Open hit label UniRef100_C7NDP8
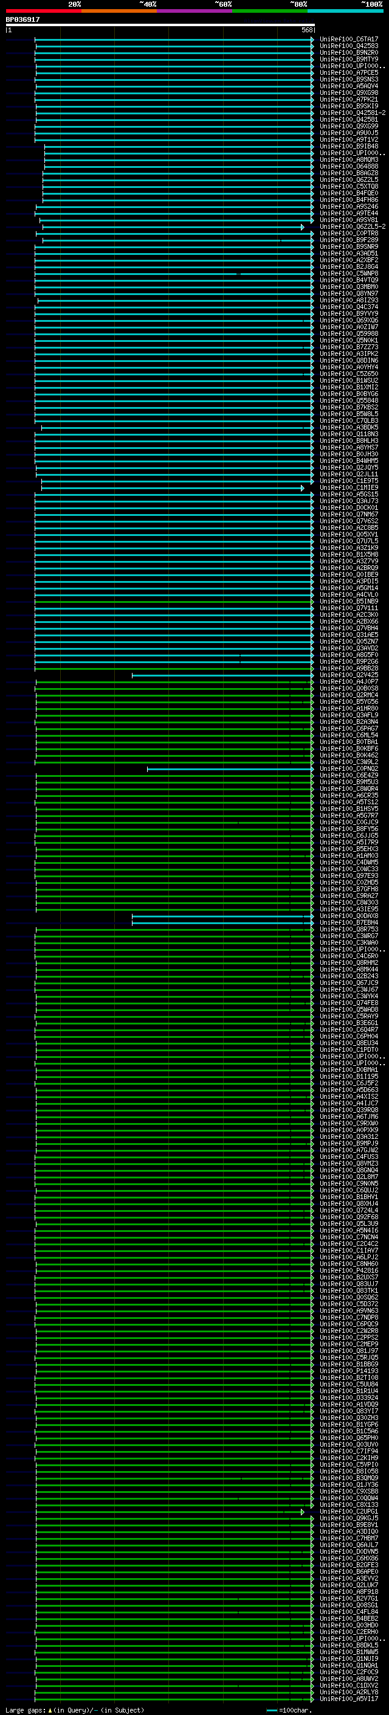 pyautogui.click(x=349, y=1318)
